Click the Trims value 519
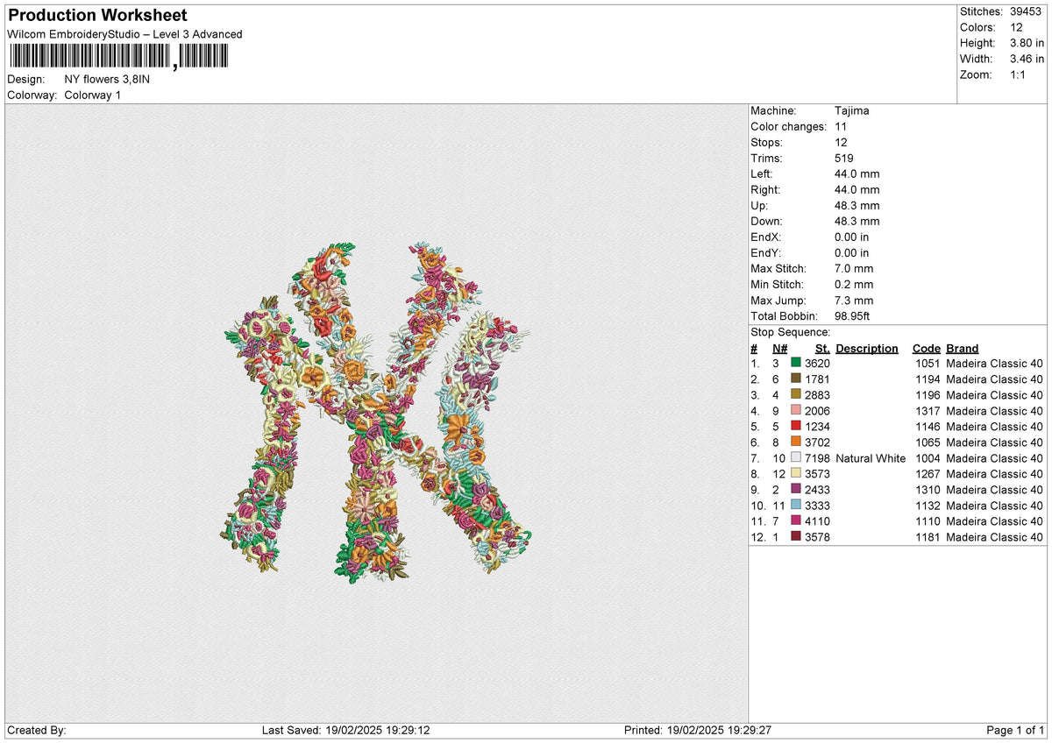The image size is (1052, 743). pyautogui.click(x=844, y=158)
